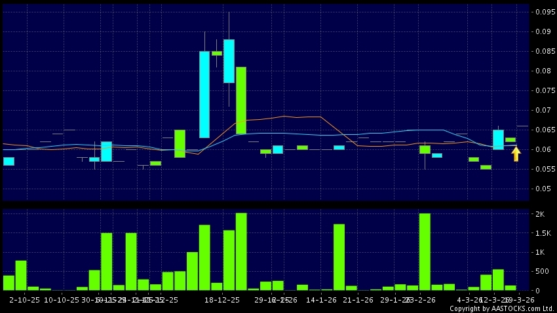The width and height of the screenshot is (557, 313).
Task: Click the tallest volume bar in February 2026
Action: click(425, 252)
